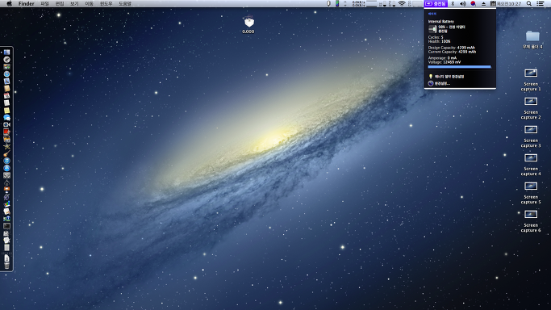Click the Internal Battery charging icon
The image size is (551, 310).
coord(432,29)
